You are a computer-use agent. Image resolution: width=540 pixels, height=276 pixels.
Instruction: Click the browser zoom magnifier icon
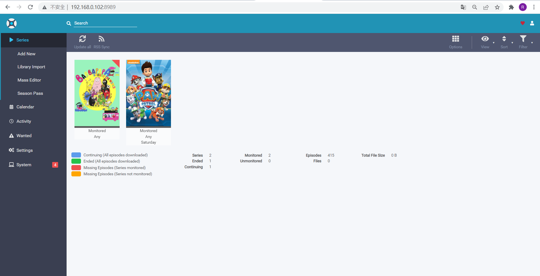click(475, 7)
